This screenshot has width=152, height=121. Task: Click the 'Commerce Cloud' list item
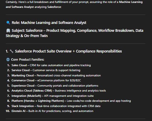pos(46,80)
